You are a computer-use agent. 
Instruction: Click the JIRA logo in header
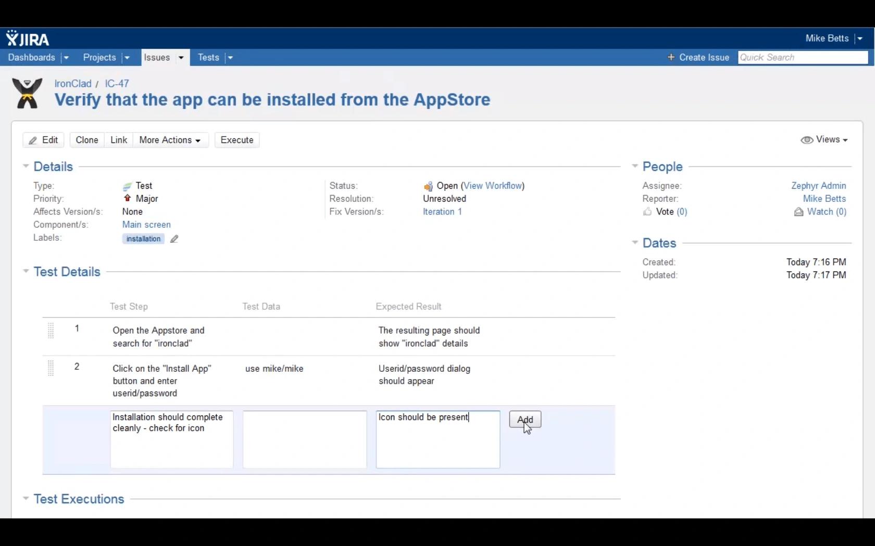click(x=28, y=38)
